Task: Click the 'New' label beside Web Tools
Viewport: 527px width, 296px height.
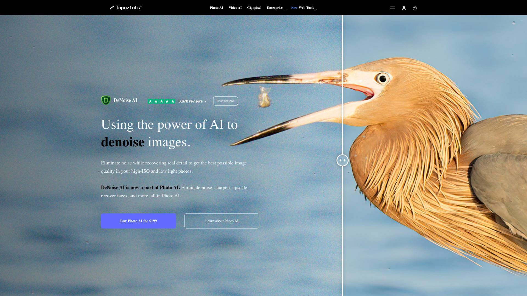Action: pos(294,8)
